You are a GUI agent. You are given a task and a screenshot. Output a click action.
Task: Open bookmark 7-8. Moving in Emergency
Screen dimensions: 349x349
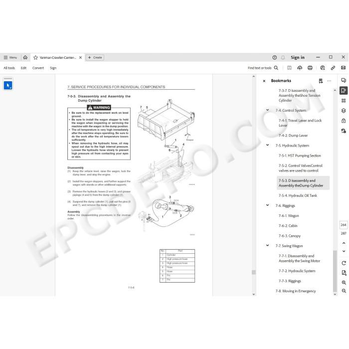(295, 291)
